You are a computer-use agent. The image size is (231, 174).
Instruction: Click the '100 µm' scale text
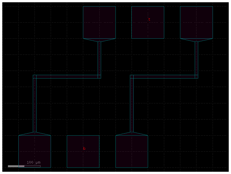tap(33, 162)
